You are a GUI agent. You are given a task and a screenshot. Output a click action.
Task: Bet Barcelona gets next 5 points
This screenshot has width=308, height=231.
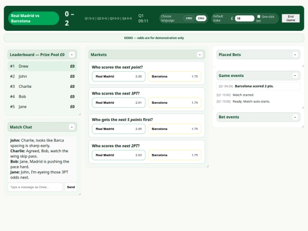click(175, 129)
